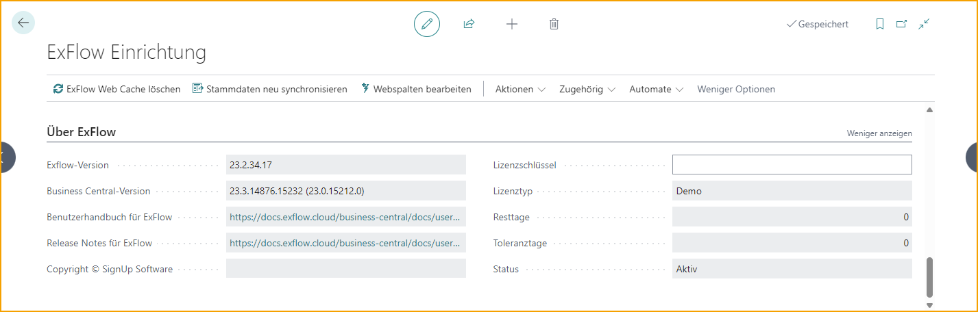Click the Business Central-Version value field
This screenshot has height=312, width=978.
[346, 191]
